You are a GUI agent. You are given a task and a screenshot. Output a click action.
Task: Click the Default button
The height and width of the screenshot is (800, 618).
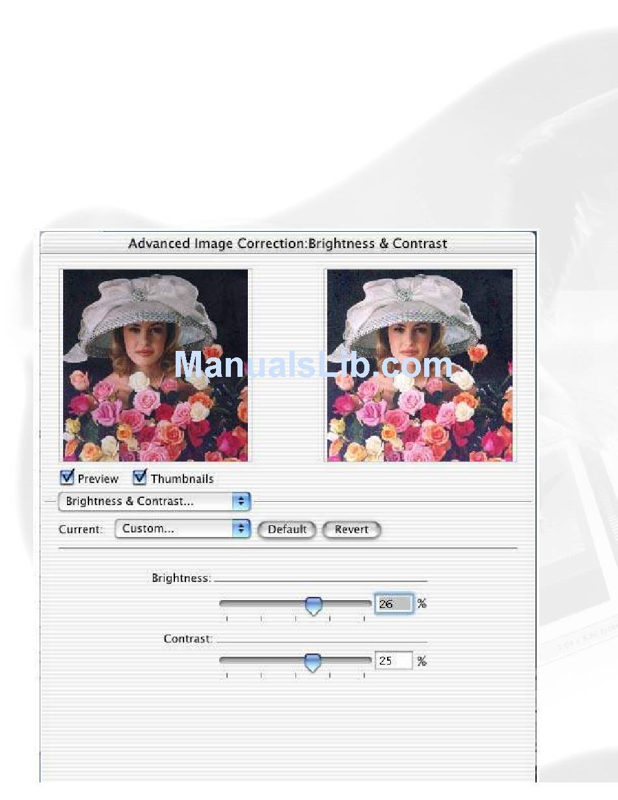point(287,529)
